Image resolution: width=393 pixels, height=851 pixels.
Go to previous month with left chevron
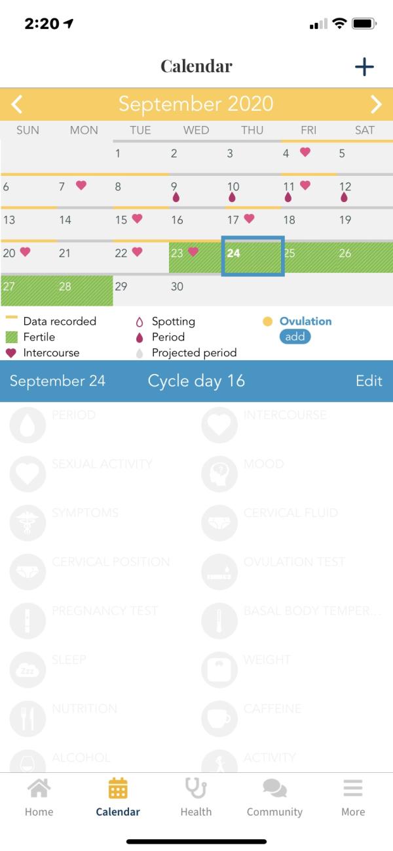coord(17,104)
